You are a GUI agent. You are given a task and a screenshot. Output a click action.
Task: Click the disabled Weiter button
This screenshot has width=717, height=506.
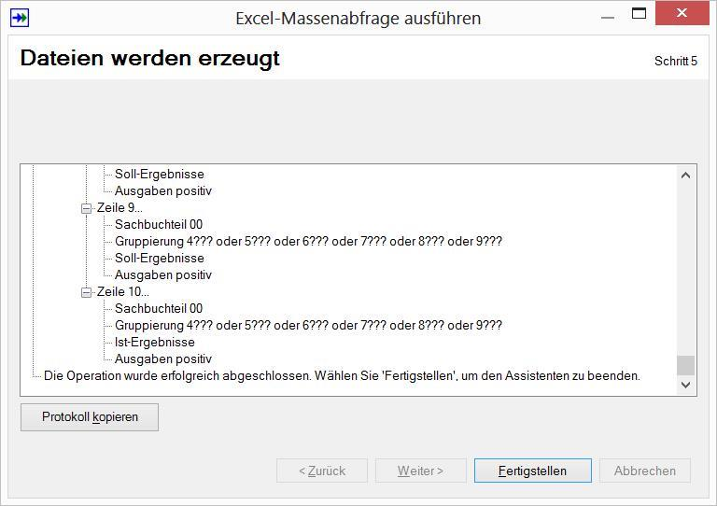click(x=421, y=471)
